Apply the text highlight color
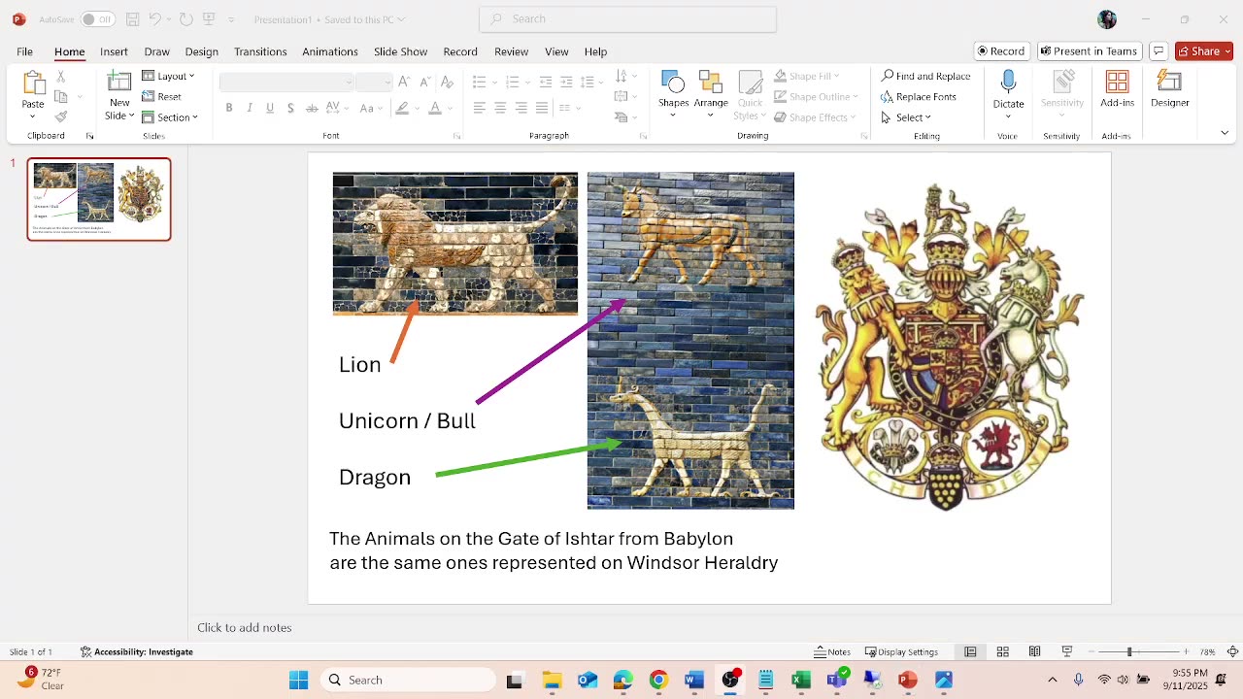Image resolution: width=1243 pixels, height=699 pixels. 402,108
